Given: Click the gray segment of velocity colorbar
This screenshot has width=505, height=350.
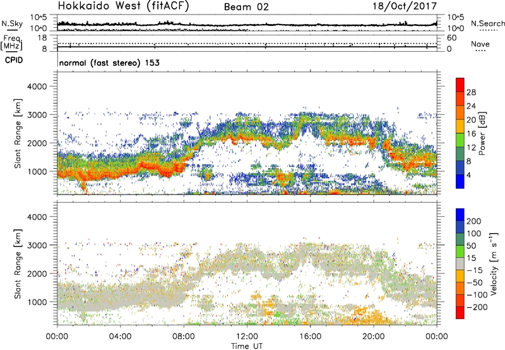Looking at the screenshot, I should [x=460, y=264].
